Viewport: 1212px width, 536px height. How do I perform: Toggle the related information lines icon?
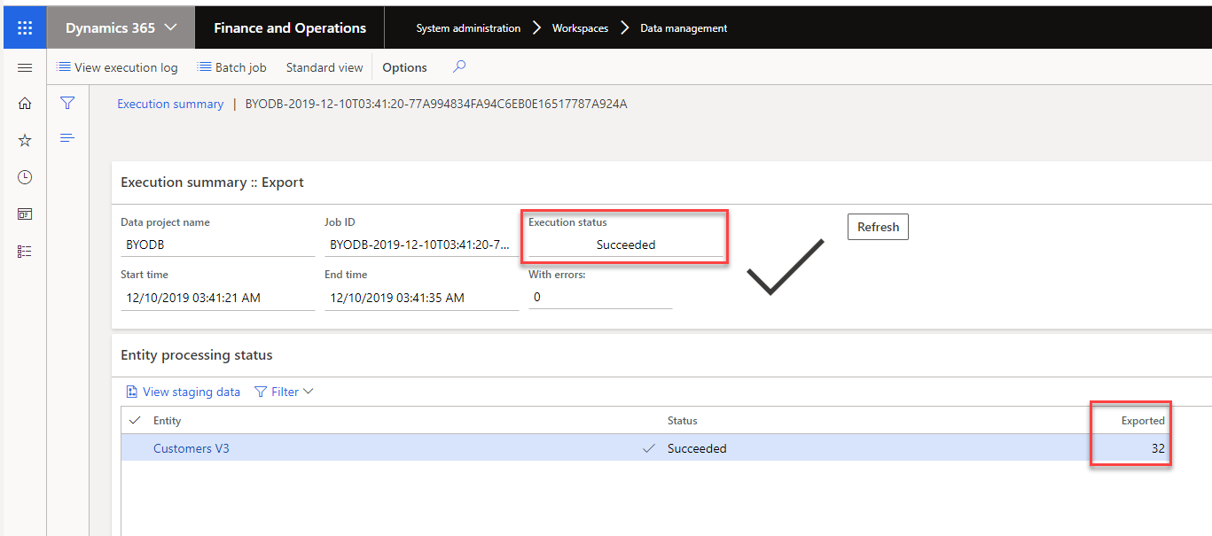pyautogui.click(x=67, y=138)
